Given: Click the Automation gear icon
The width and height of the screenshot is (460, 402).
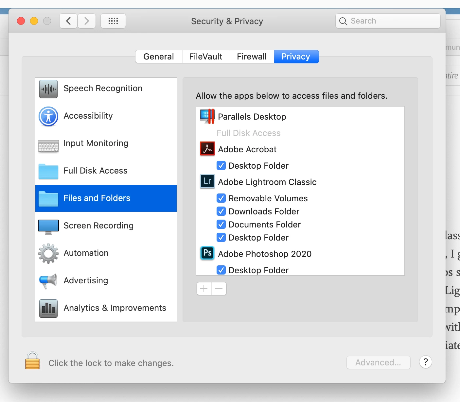Looking at the screenshot, I should [x=48, y=253].
